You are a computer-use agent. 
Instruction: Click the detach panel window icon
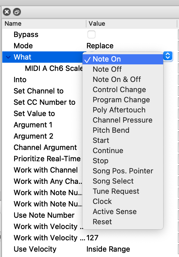[x=17, y=12]
